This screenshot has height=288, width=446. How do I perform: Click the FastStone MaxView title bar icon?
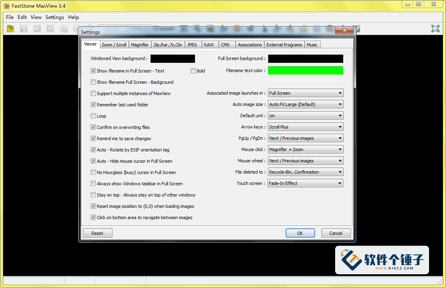[x=6, y=6]
